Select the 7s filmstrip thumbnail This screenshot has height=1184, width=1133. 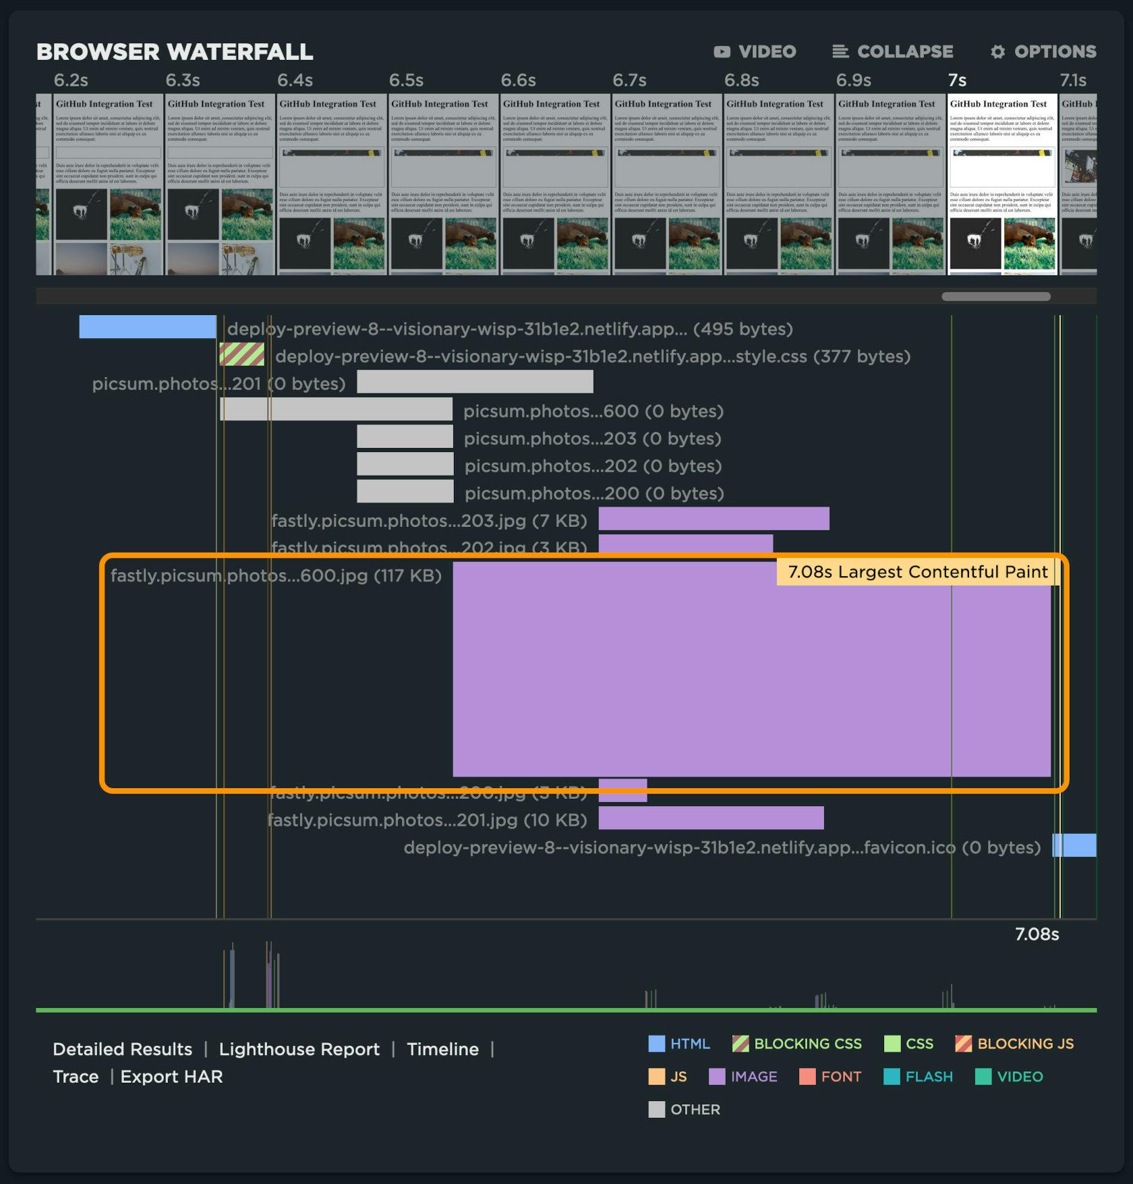point(1002,184)
